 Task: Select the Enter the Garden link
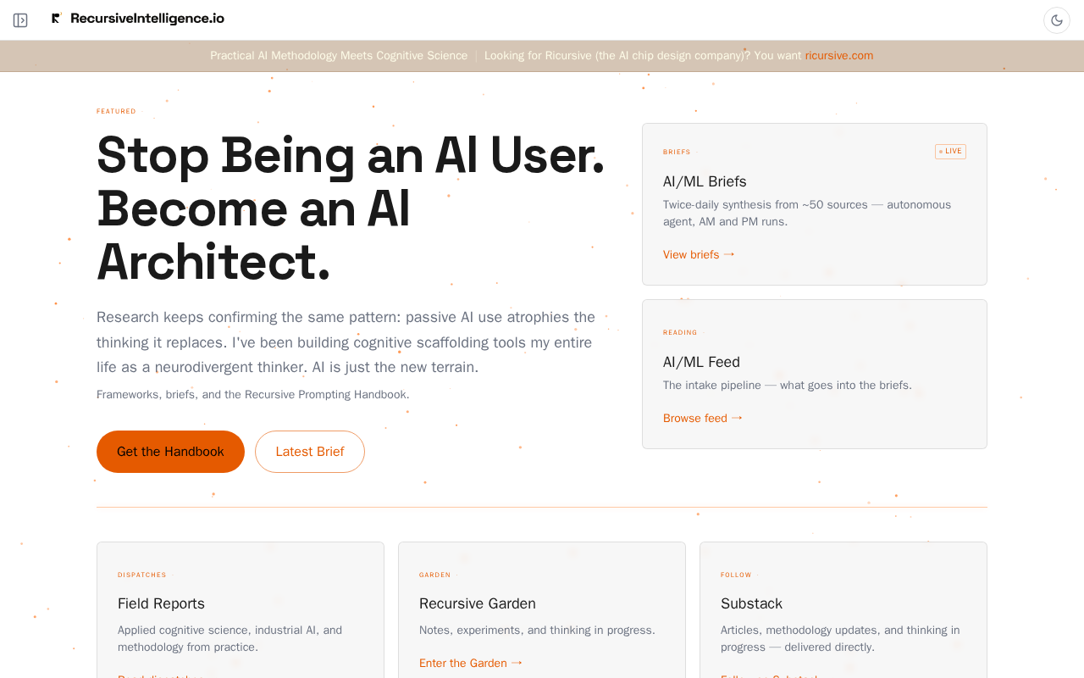(463, 663)
